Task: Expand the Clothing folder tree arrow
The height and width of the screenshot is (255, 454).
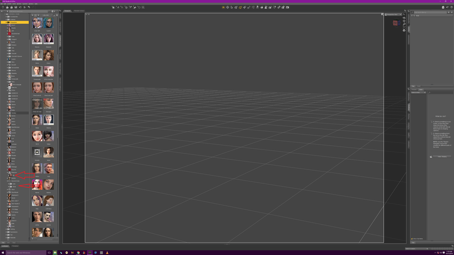Action: [x=6, y=229]
